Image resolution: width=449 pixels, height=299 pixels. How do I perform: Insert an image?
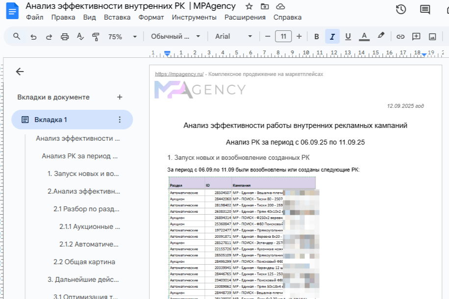(x=432, y=36)
